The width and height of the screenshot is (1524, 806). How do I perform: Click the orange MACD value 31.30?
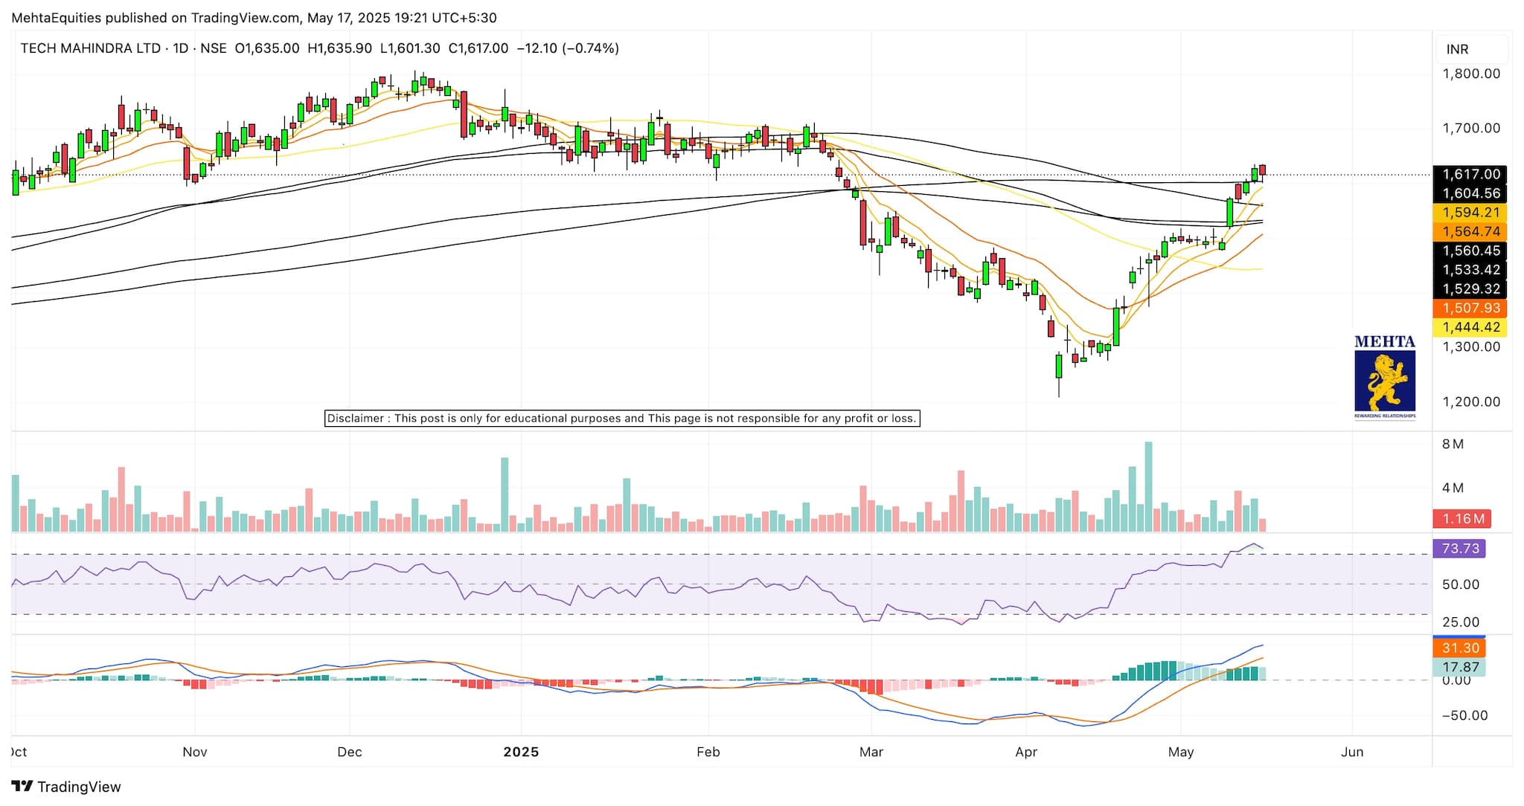click(1459, 648)
